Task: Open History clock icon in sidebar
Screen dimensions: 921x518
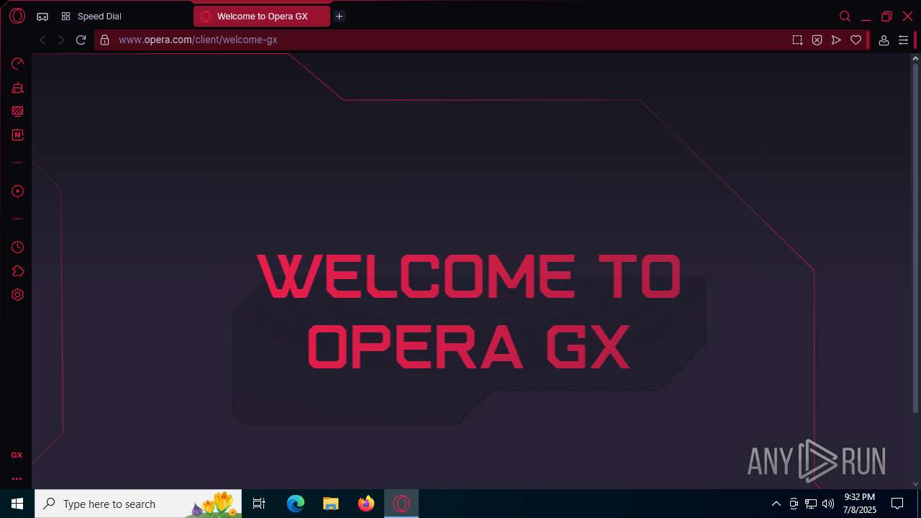Action: tap(17, 247)
